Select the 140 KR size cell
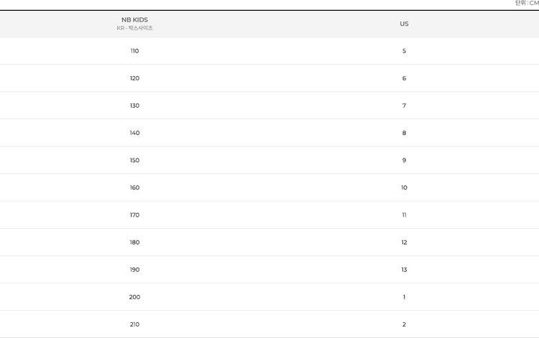 point(135,133)
